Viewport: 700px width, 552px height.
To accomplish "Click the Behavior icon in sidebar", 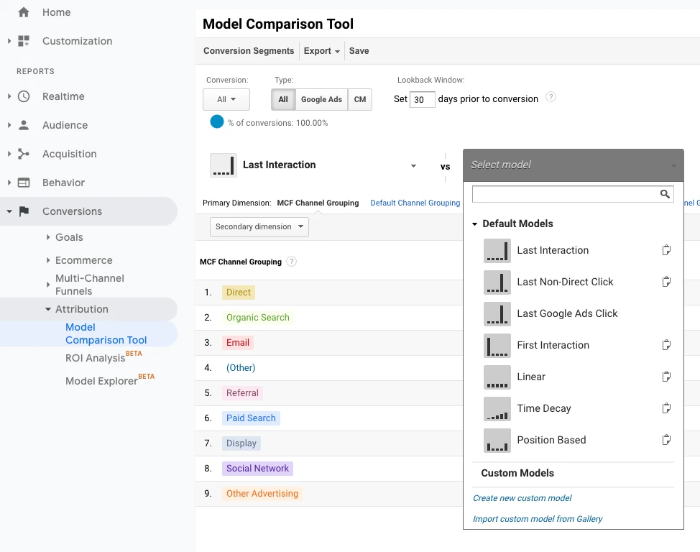I will 24,183.
